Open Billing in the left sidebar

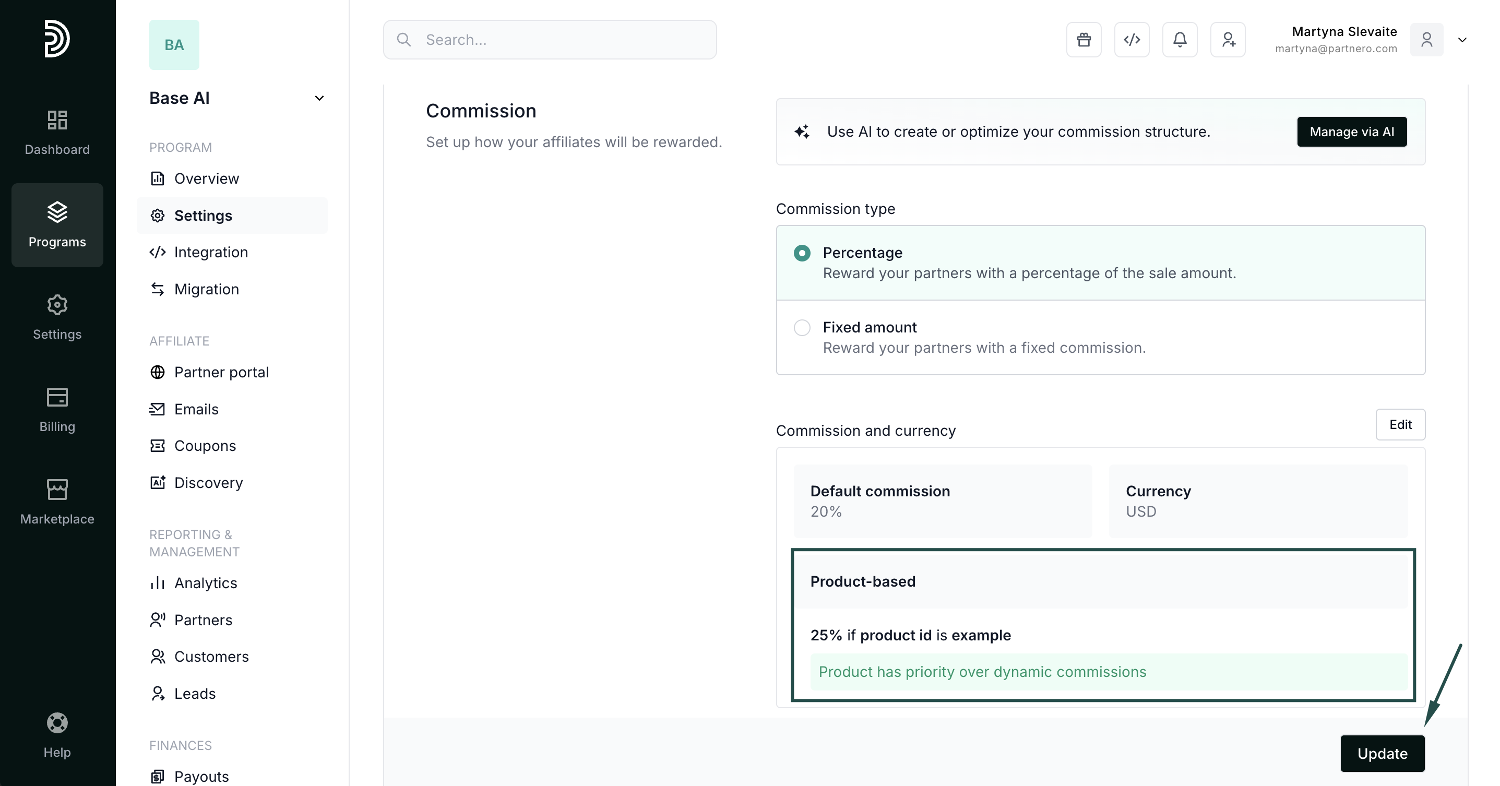coord(57,409)
